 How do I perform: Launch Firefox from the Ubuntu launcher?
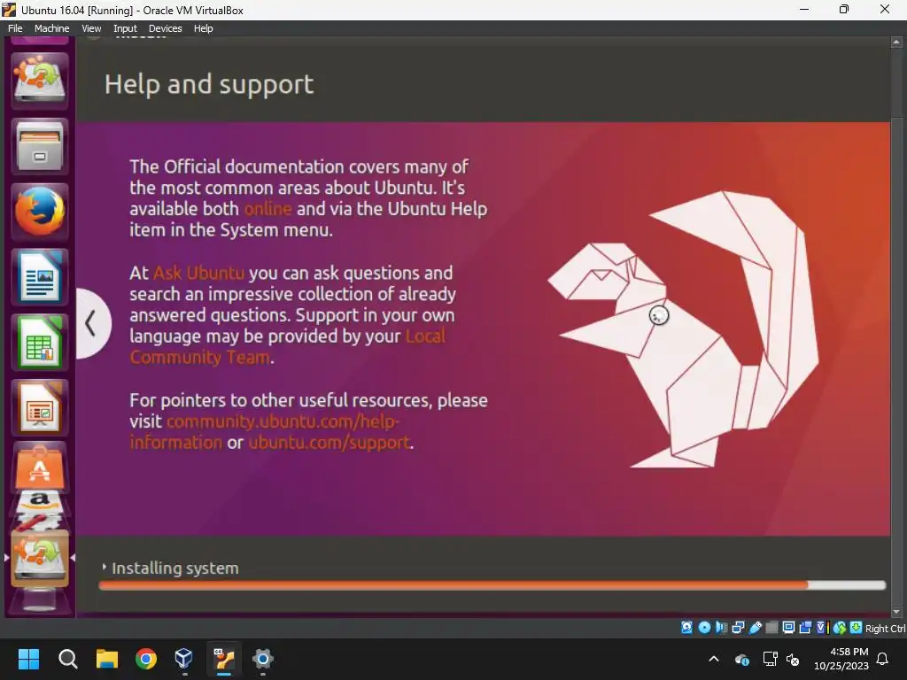[x=39, y=211]
